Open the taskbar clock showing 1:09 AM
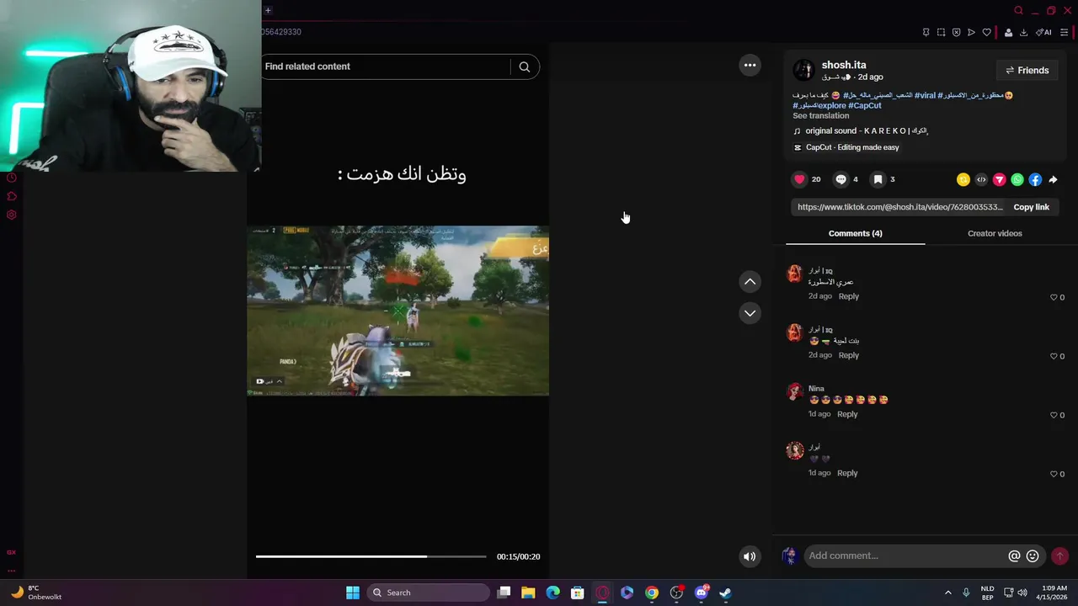The image size is (1078, 606). tap(1054, 593)
